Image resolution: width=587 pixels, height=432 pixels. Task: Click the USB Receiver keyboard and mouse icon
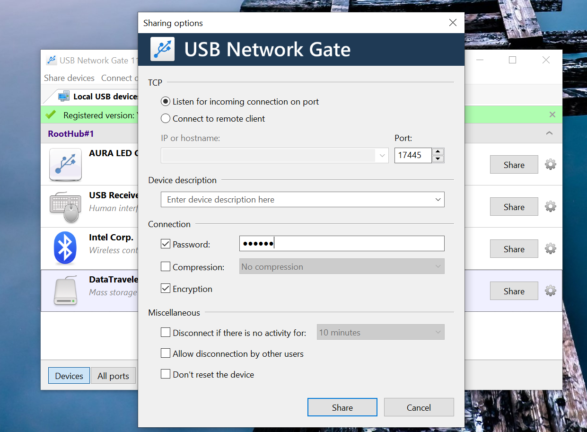pyautogui.click(x=65, y=207)
